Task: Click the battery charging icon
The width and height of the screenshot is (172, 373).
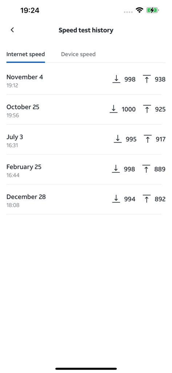Action: tap(153, 10)
